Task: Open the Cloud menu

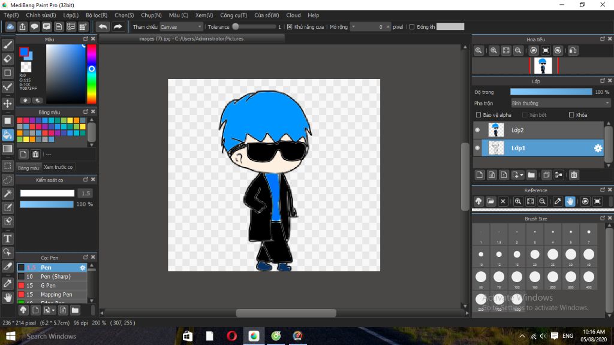Action: click(293, 15)
